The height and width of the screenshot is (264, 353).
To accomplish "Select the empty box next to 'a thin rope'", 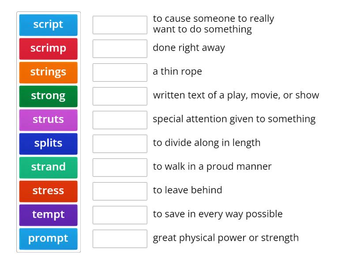I will [x=120, y=72].
